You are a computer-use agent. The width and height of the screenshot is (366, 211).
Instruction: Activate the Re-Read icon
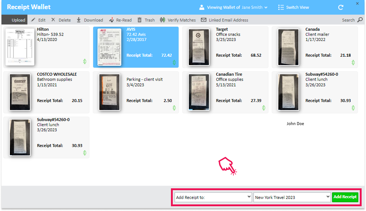(111, 20)
